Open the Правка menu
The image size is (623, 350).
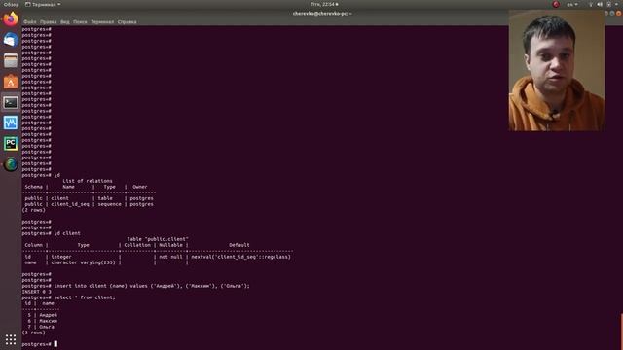tap(48, 22)
